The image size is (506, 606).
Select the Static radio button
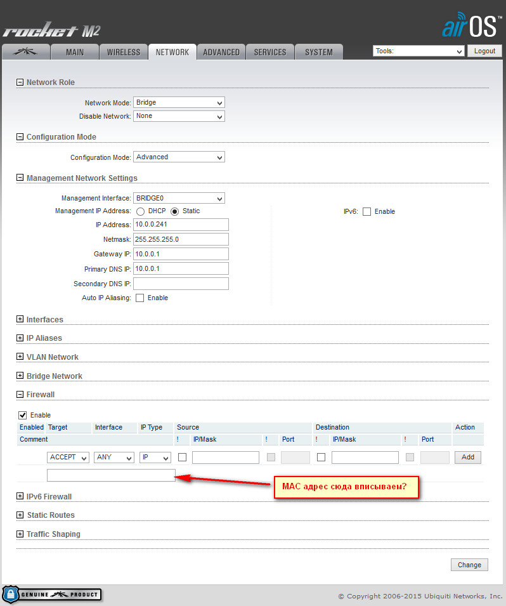pyautogui.click(x=174, y=211)
